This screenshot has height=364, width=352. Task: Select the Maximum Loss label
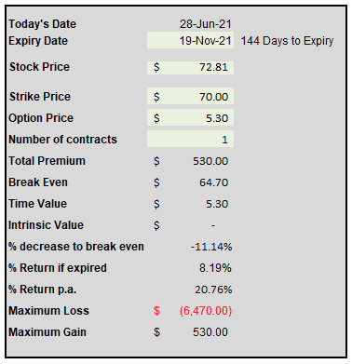pos(48,311)
